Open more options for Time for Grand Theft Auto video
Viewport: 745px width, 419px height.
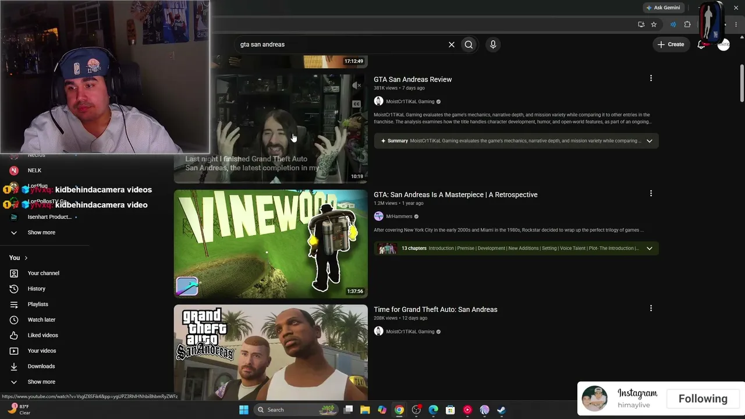[x=651, y=308]
